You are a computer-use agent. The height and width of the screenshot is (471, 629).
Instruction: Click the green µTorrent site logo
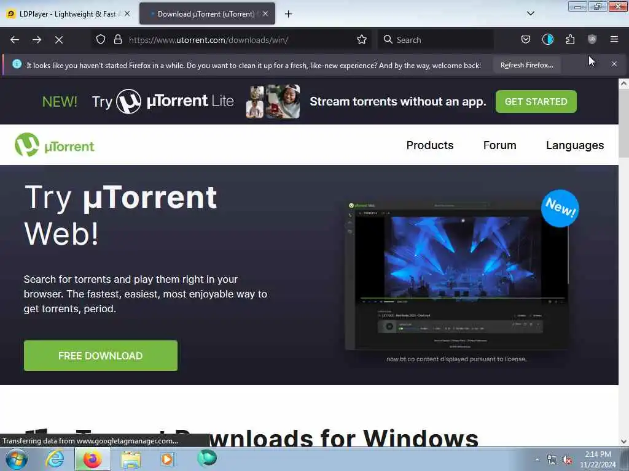[x=55, y=145]
